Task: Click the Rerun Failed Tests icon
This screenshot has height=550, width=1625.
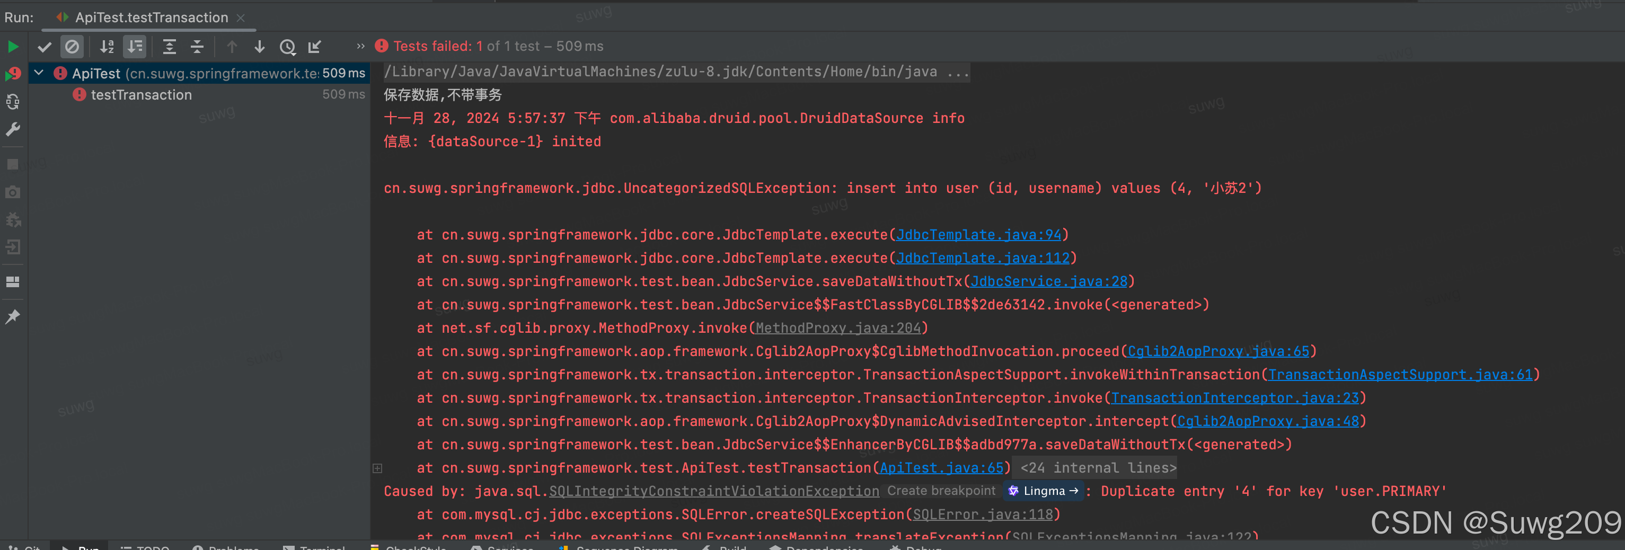Action: (13, 74)
